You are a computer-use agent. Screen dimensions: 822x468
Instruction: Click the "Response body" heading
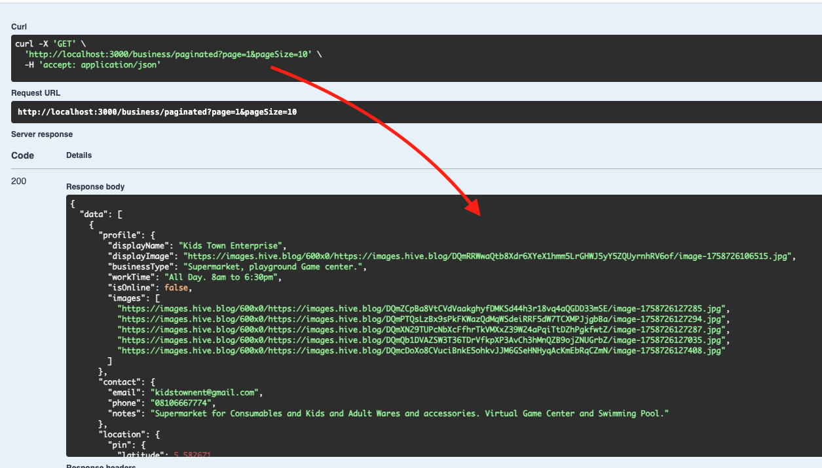pos(96,187)
